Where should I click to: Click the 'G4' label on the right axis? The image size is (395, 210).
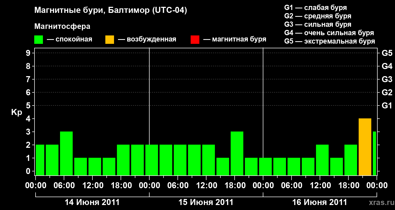pyautogui.click(x=387, y=66)
